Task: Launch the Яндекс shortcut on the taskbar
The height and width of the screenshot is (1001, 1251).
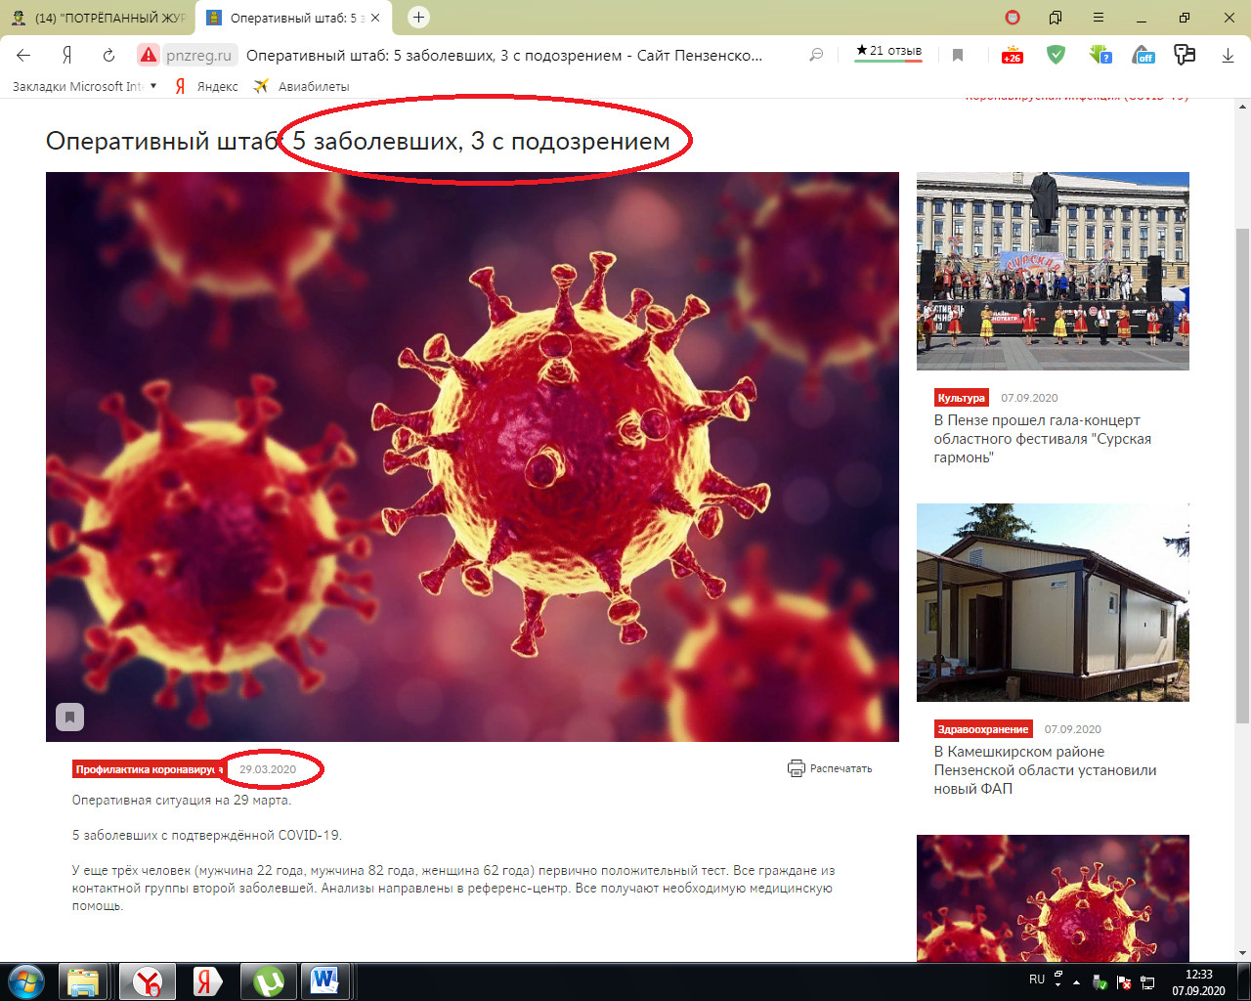Action: click(207, 981)
